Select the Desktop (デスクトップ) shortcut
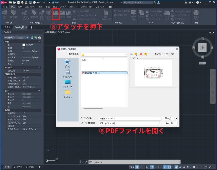The height and width of the screenshot is (170, 217). coord(67,83)
